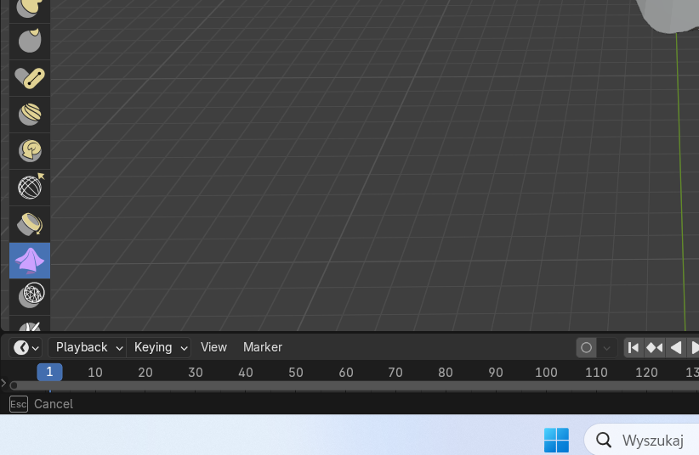This screenshot has width=699, height=455.
Task: Click the timeline horizontal scrollbar
Action: pos(355,385)
